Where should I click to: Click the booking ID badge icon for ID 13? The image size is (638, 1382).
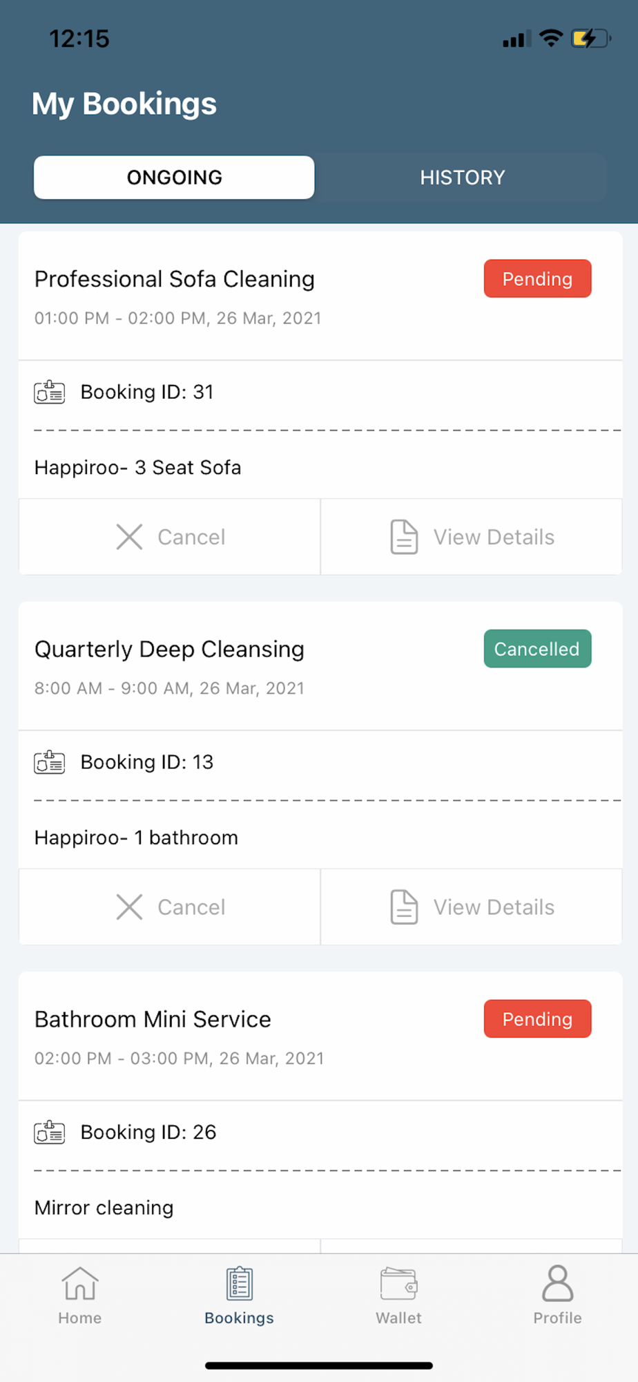pos(50,762)
